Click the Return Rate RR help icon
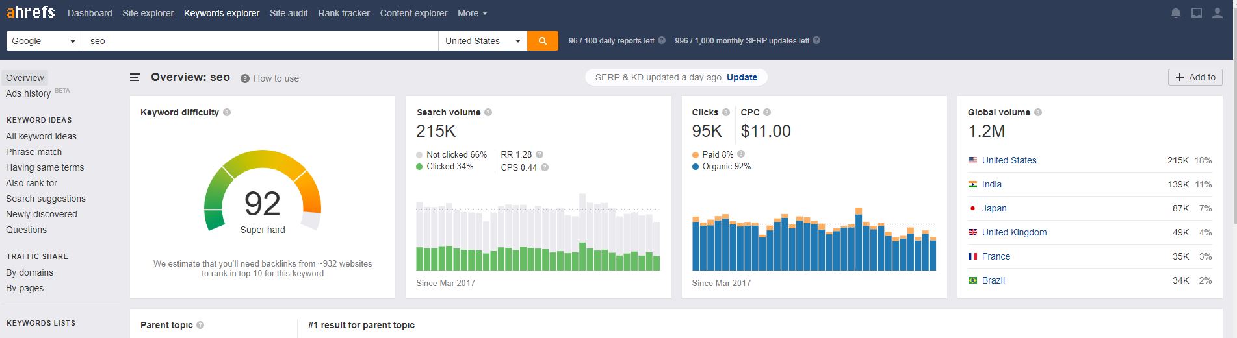 540,154
